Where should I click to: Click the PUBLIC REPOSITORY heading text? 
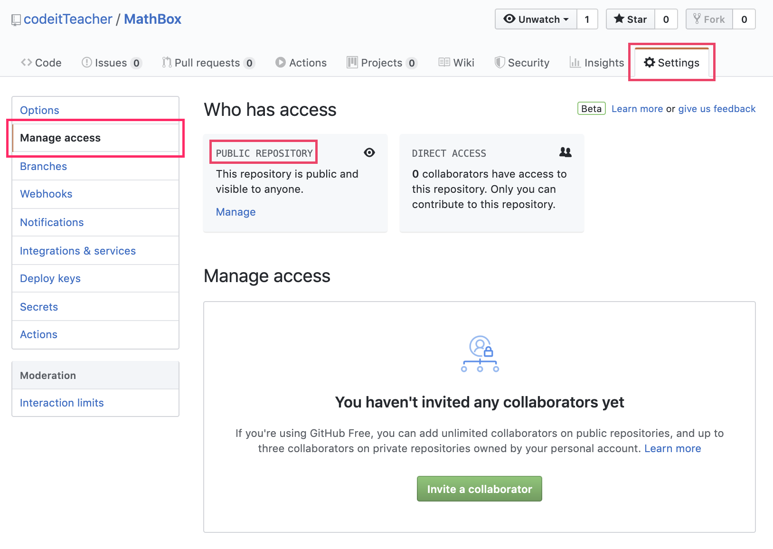264,153
